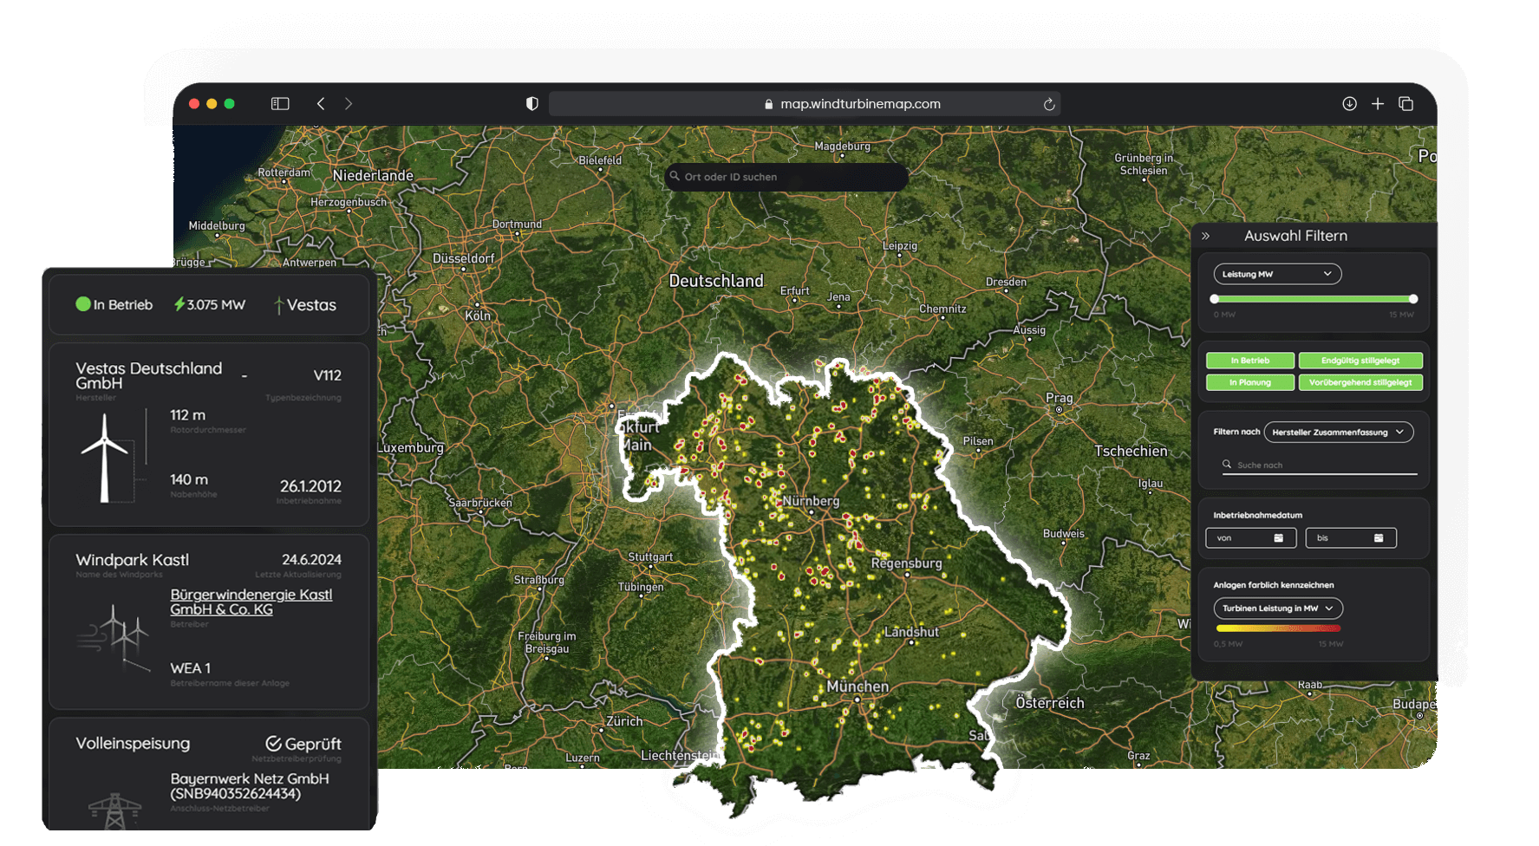Click the Landshut label on the map

pyautogui.click(x=911, y=632)
